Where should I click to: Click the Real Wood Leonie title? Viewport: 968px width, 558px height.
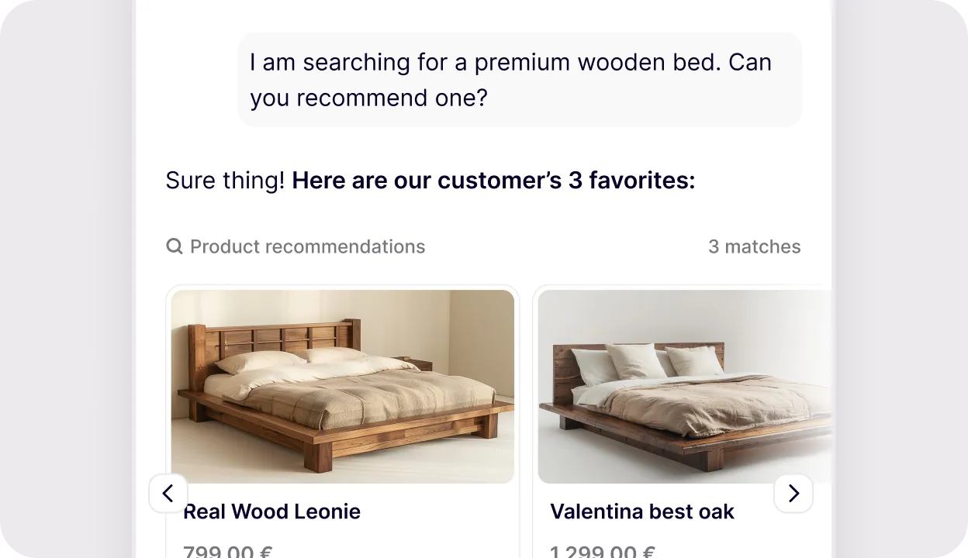click(271, 511)
